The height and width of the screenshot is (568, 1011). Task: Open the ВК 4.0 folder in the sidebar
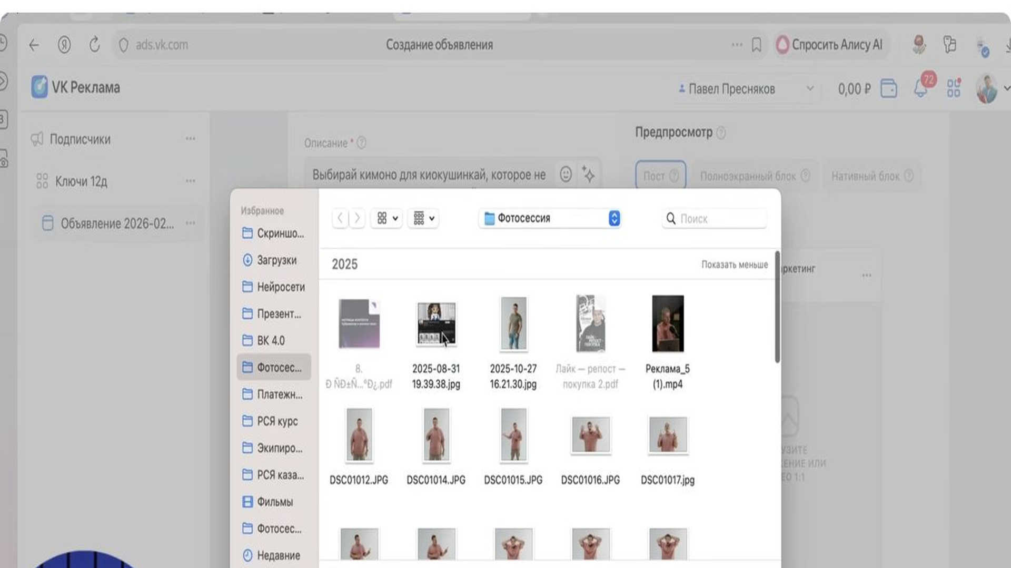pos(274,340)
